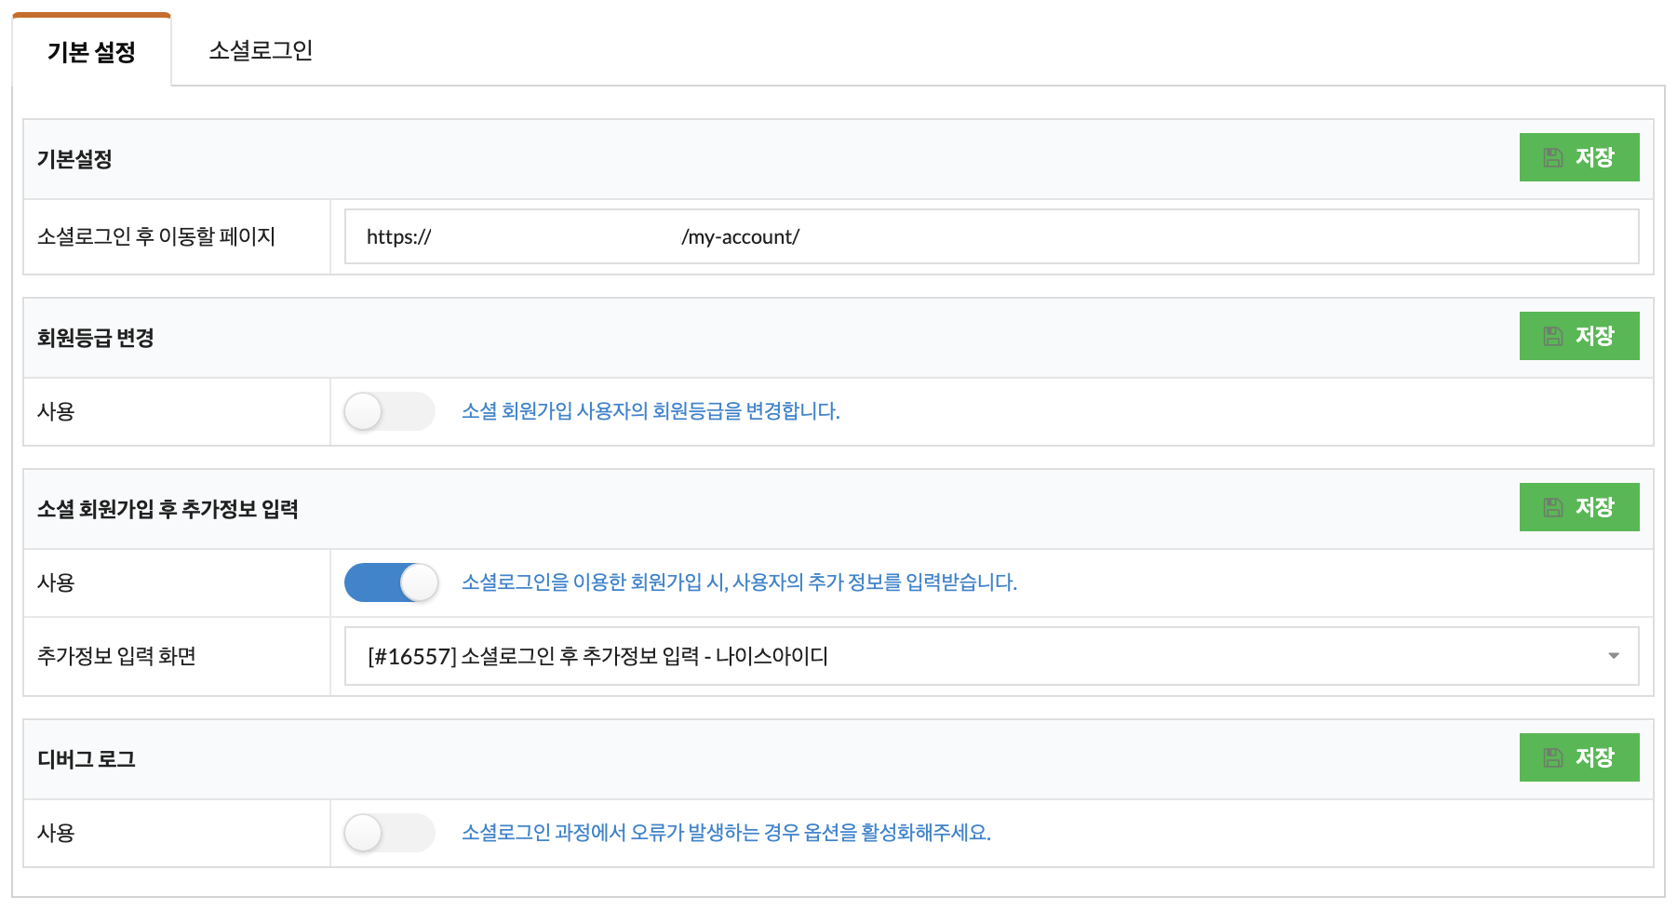Click 저장 button for 회원등급 변경

1579,336
